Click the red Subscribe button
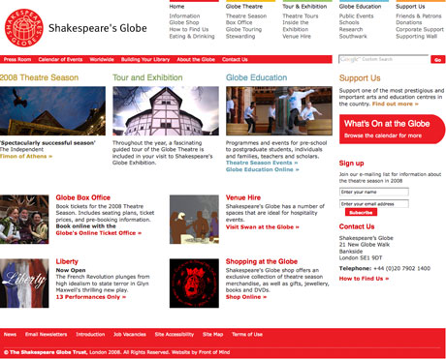 (x=361, y=212)
